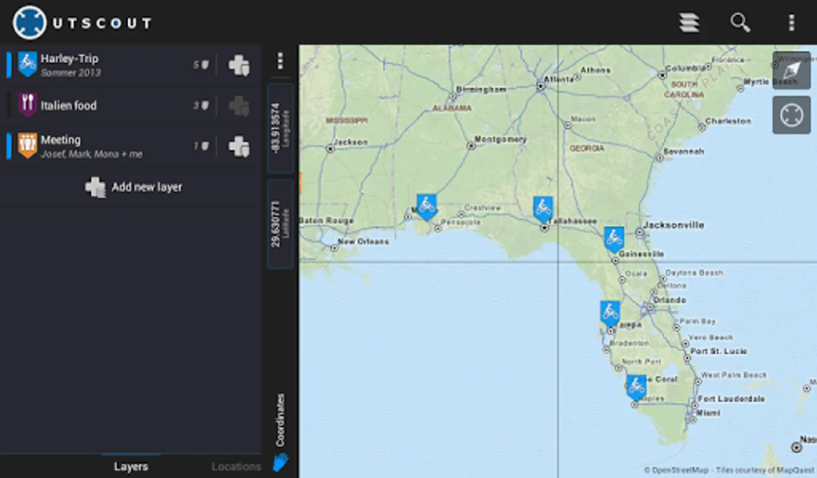
Task: Toggle visibility bar of Meeting layer
Action: [x=9, y=146]
